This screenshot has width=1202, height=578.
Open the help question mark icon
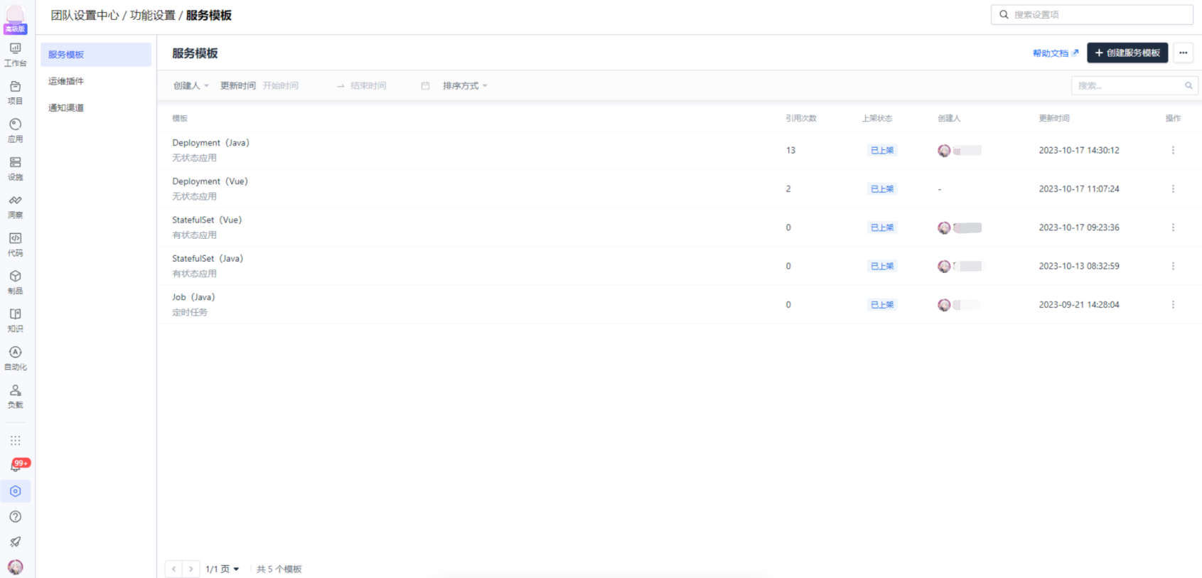tap(15, 517)
